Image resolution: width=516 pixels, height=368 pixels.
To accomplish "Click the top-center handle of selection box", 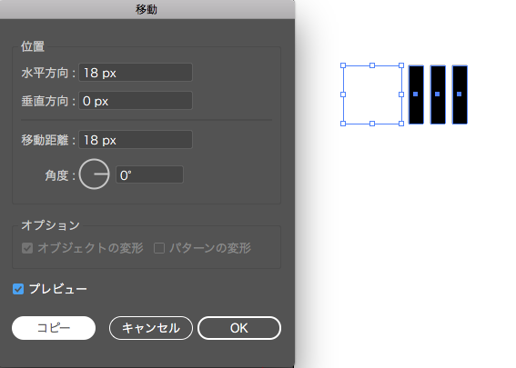I will tap(372, 65).
